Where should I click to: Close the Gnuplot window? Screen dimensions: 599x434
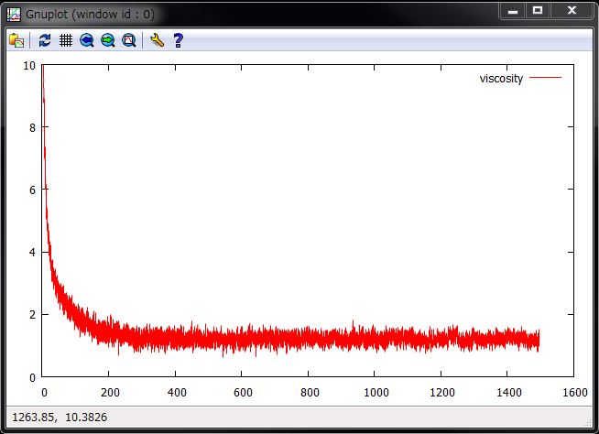coord(572,11)
